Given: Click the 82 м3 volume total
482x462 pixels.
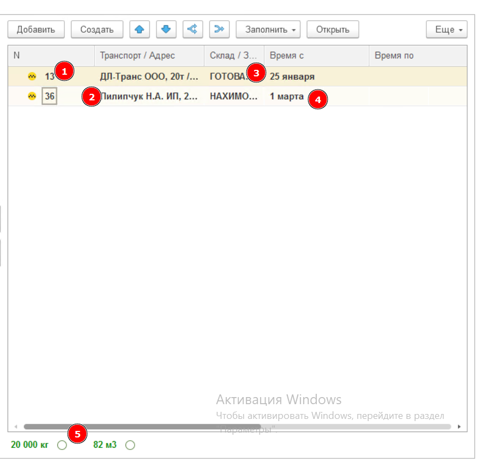Looking at the screenshot, I should pyautogui.click(x=105, y=445).
